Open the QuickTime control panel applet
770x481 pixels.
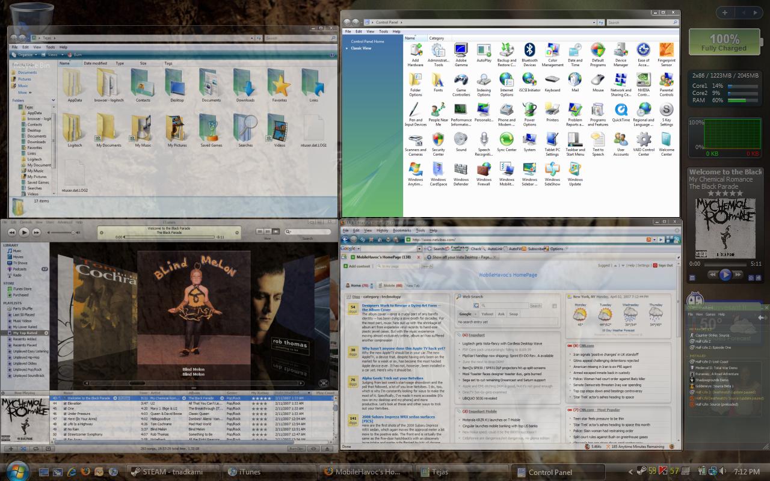click(621, 113)
